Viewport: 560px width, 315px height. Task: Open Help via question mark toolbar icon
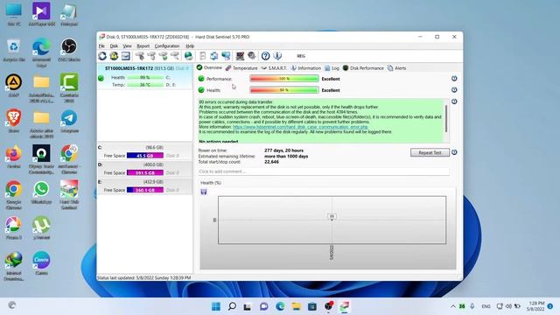(265, 56)
